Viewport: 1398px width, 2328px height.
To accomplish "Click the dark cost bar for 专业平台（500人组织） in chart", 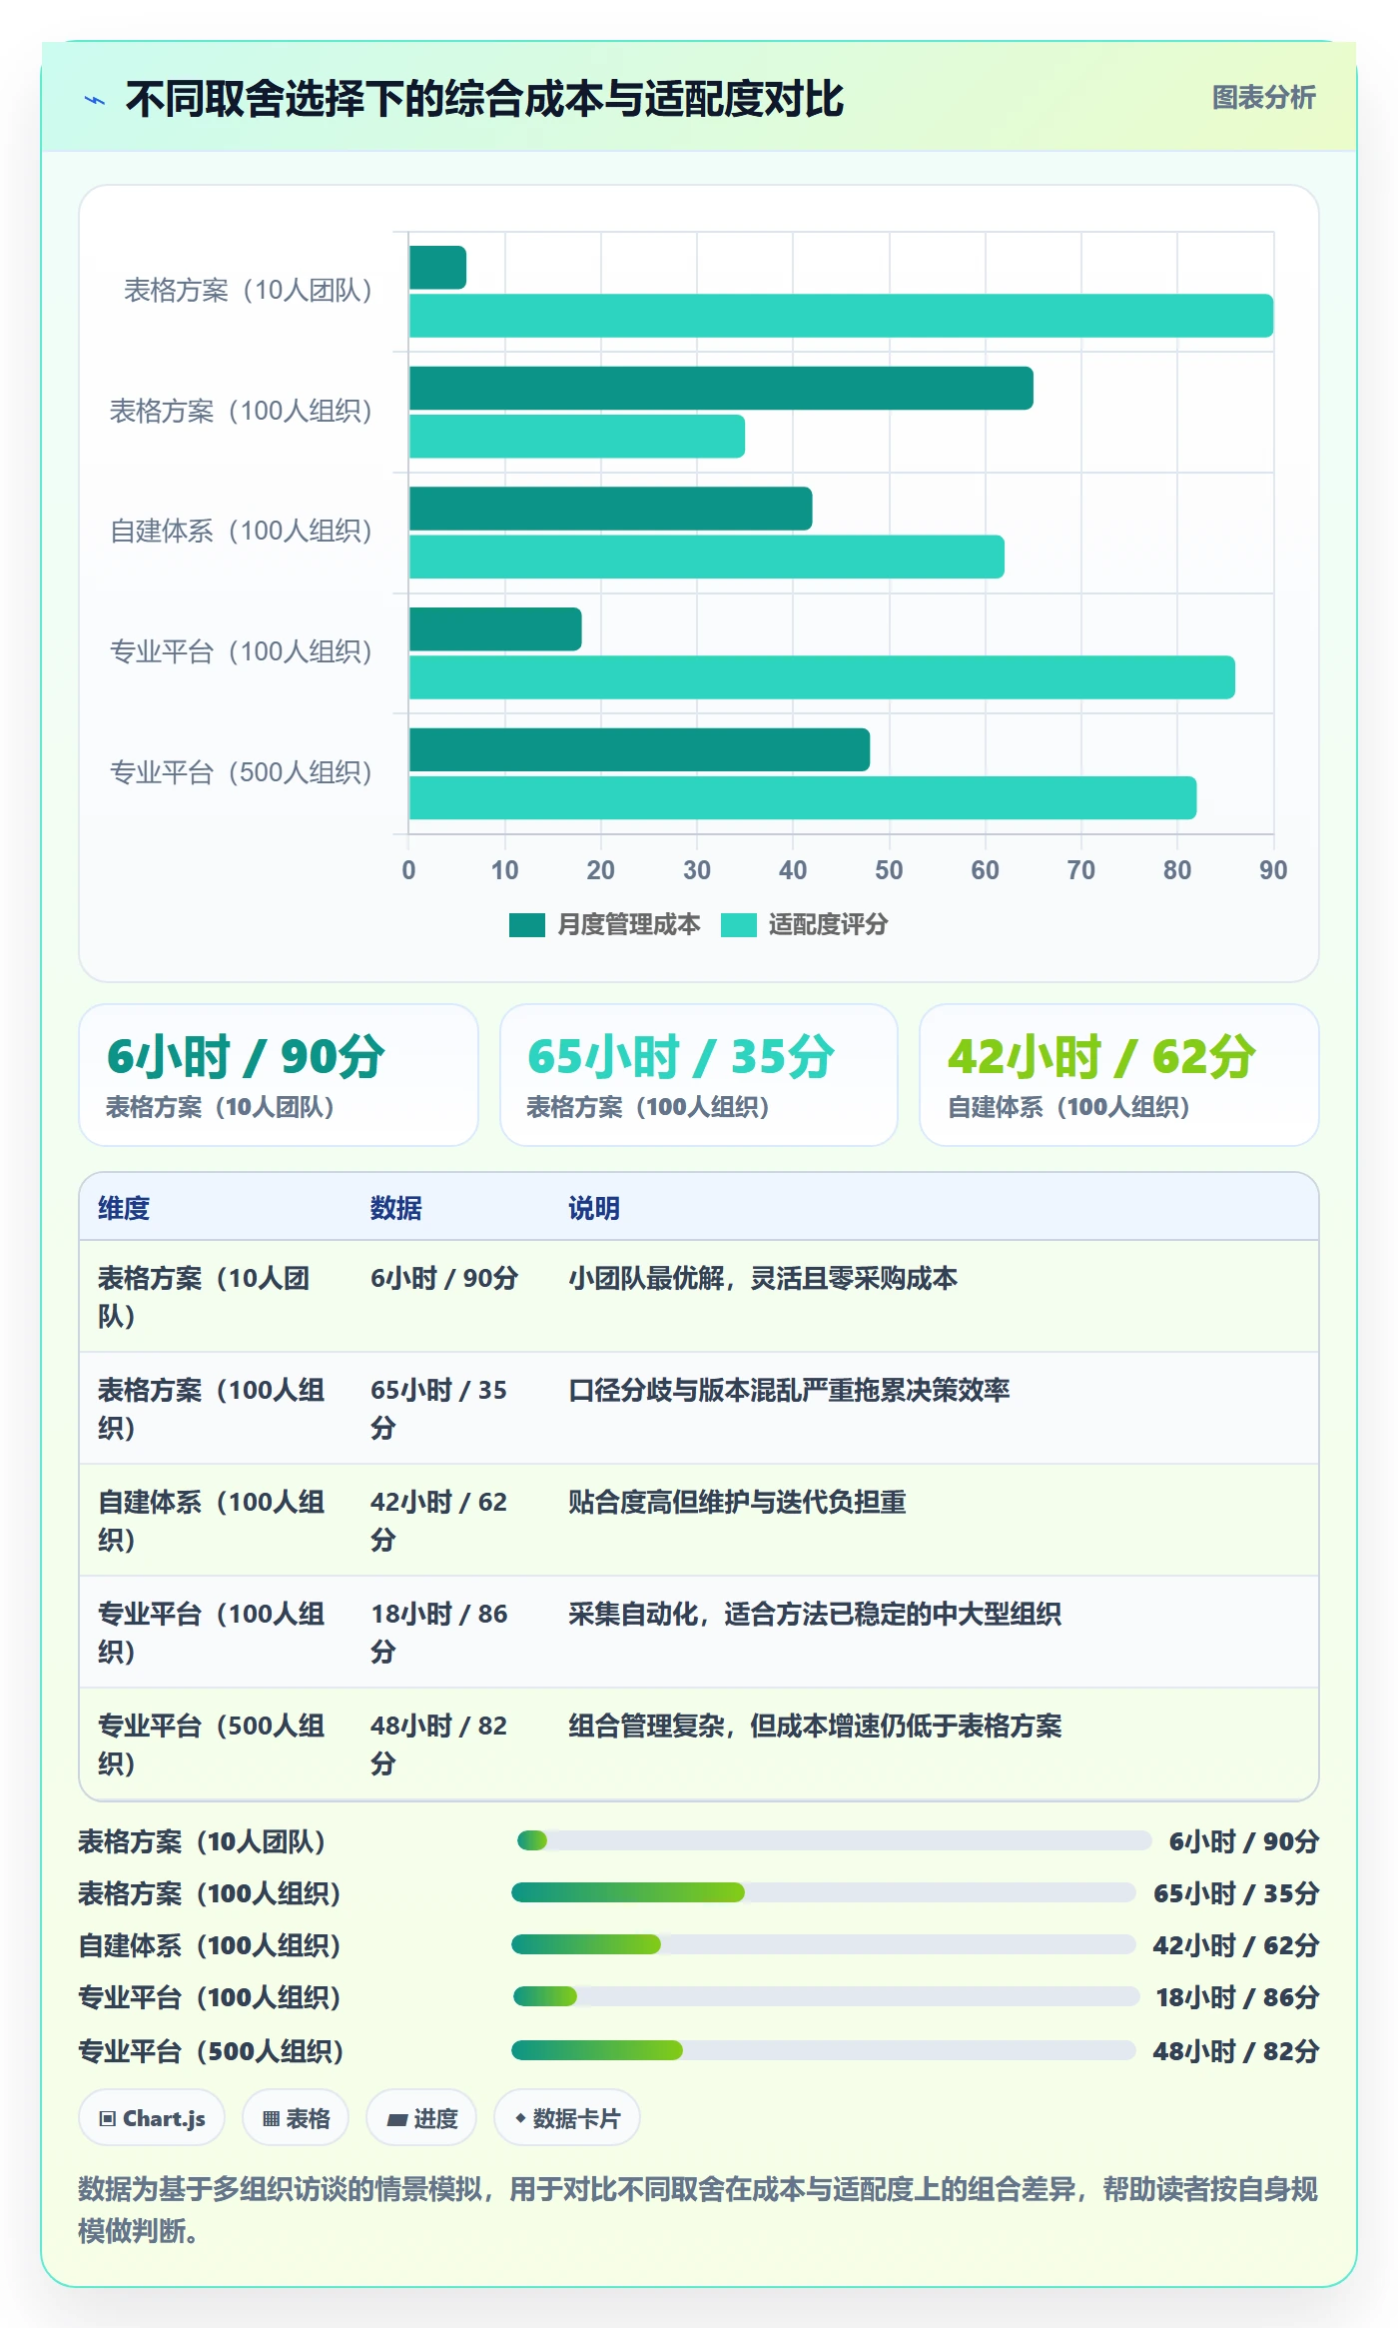I will [x=639, y=749].
